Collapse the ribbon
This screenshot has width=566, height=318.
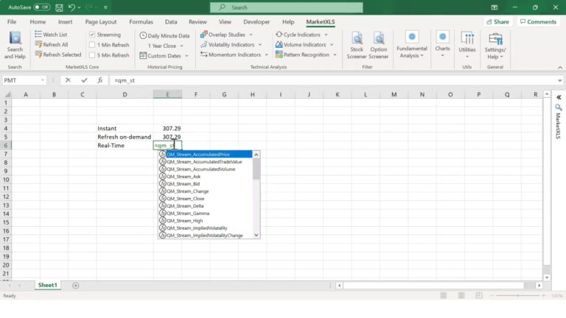tap(560, 68)
